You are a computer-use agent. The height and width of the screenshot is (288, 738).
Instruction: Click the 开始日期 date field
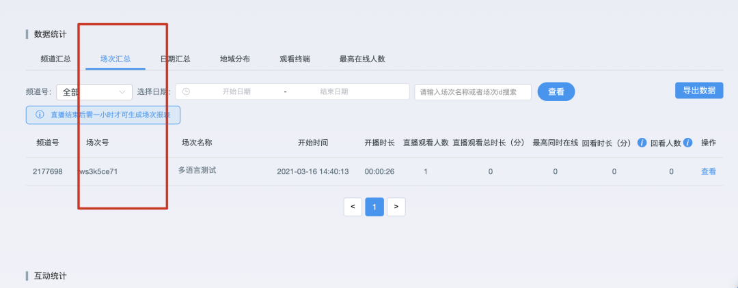(x=236, y=91)
